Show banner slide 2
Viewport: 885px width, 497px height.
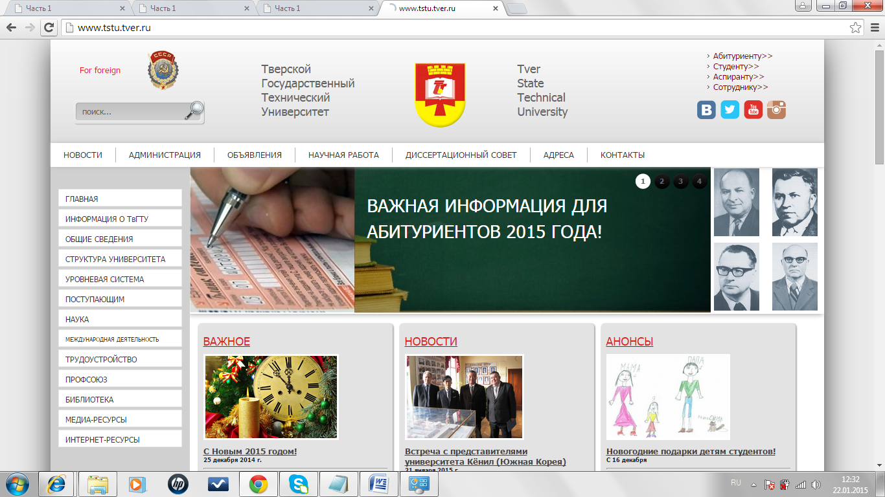coord(661,181)
